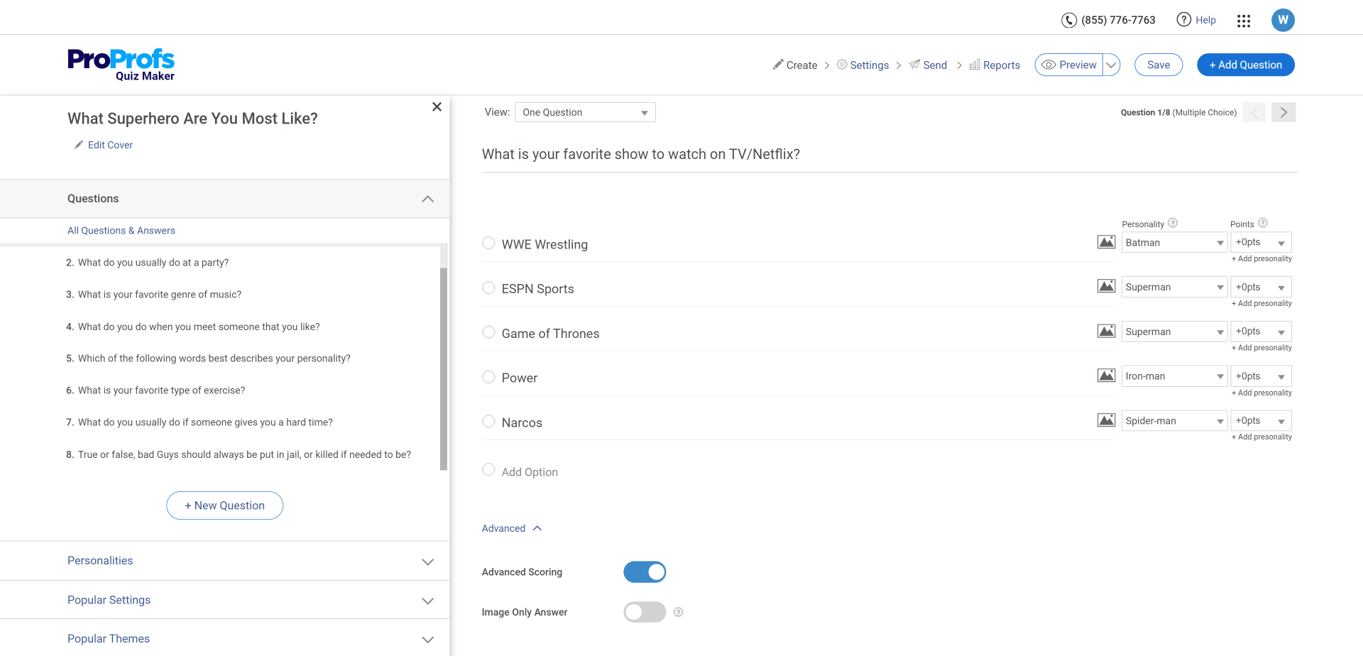Enable the Image Only Answer toggle
Viewport: 1363px width, 656px height.
pos(645,612)
